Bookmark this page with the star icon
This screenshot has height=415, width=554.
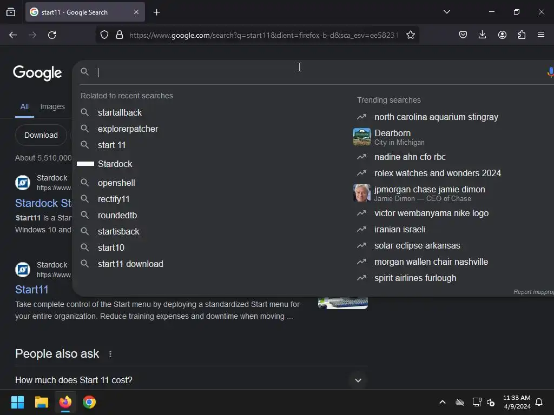(x=410, y=35)
